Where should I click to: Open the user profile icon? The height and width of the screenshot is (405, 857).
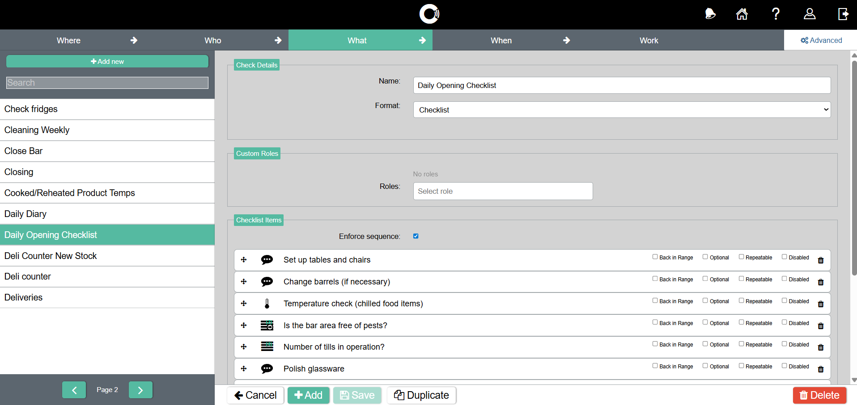click(x=809, y=14)
